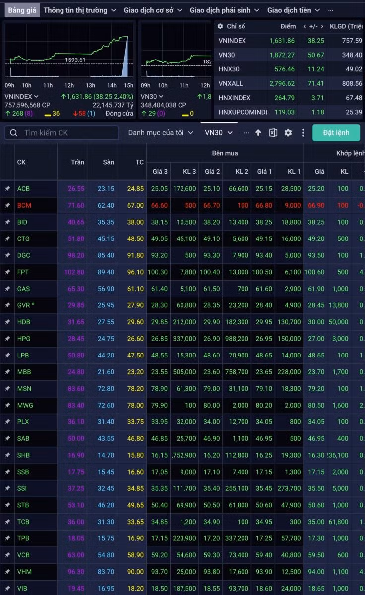
Task: Switch to the Bảng giá tab
Action: tap(22, 10)
